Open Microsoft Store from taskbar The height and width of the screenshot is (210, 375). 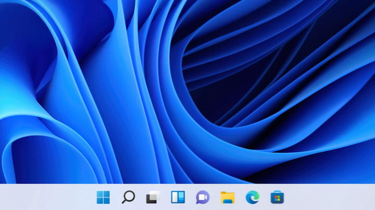coord(277,198)
